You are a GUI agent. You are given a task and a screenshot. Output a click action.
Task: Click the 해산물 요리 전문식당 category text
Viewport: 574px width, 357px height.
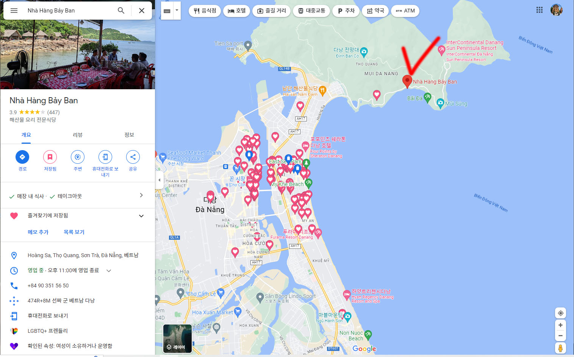[x=33, y=120]
